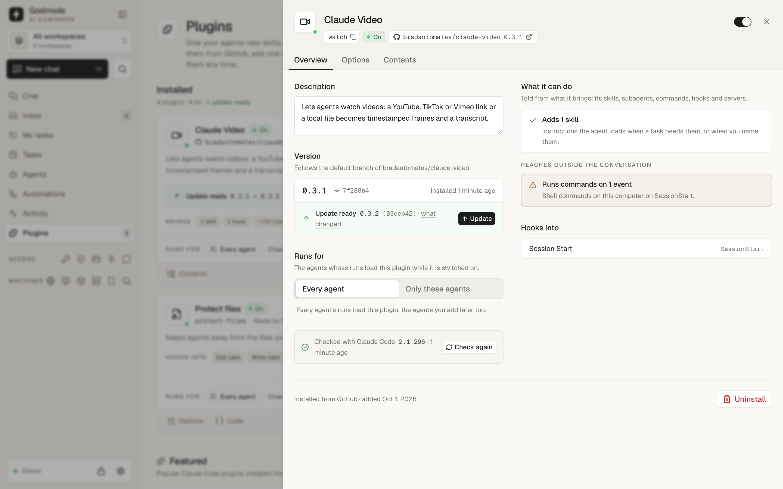
Task: Copy the watch command name
Action: pyautogui.click(x=353, y=37)
